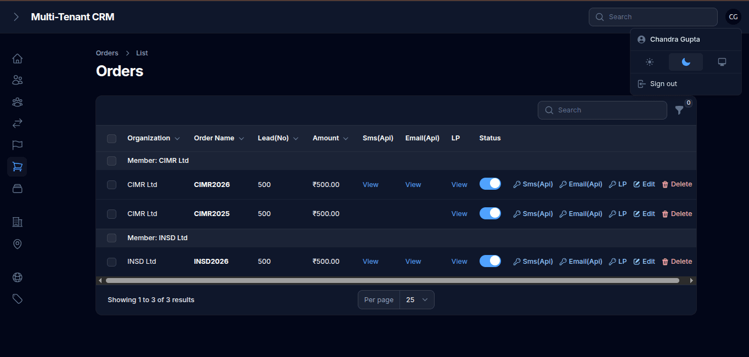Click scrollbar left arrow of table

[x=100, y=280]
